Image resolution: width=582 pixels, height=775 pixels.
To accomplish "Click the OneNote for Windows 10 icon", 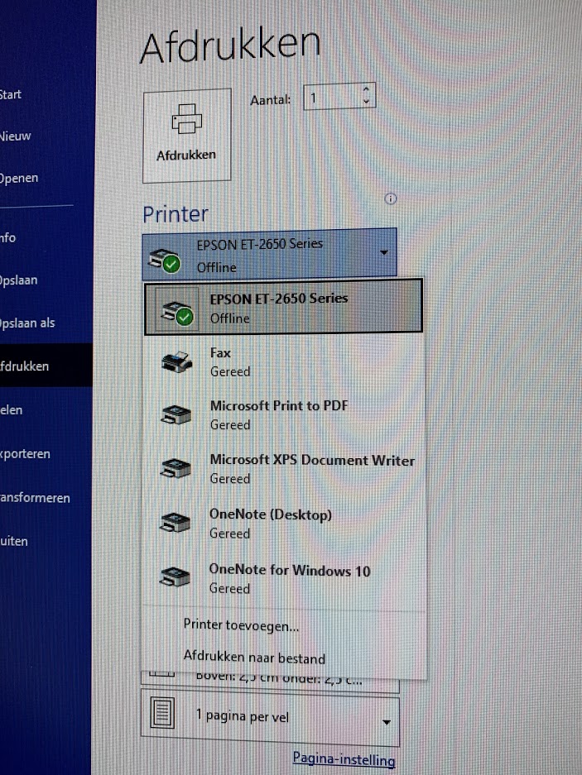I will click(x=176, y=579).
